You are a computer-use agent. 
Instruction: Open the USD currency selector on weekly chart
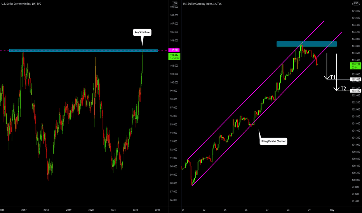coord(175,3)
